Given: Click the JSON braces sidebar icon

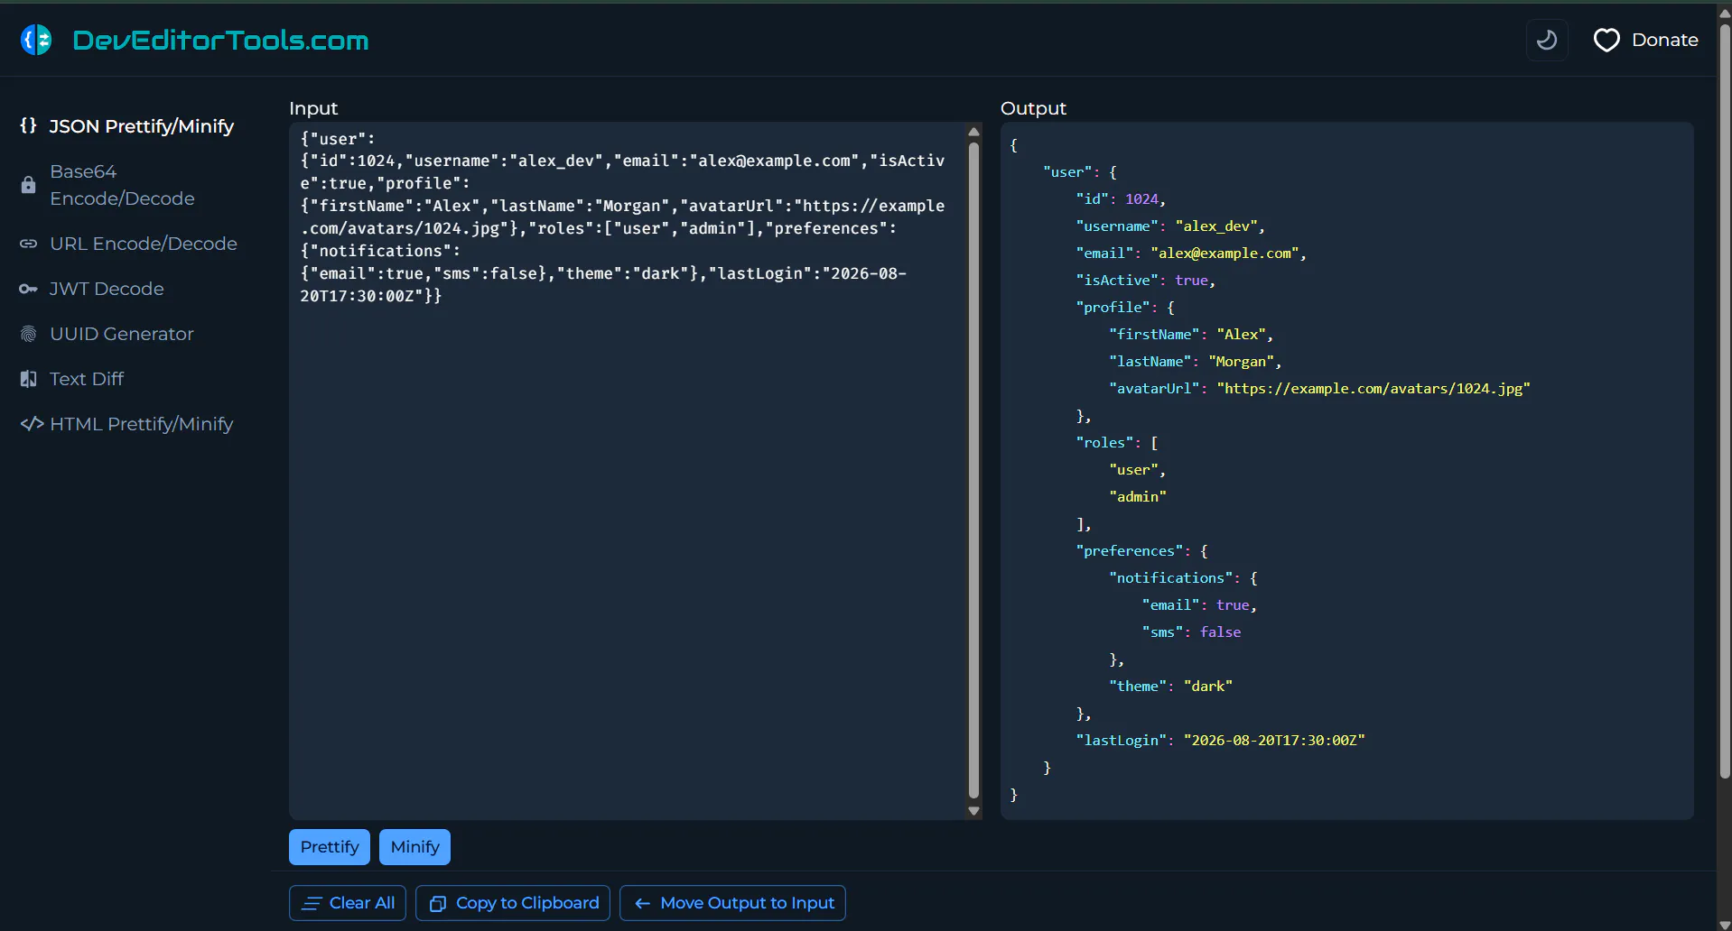Looking at the screenshot, I should tap(29, 125).
